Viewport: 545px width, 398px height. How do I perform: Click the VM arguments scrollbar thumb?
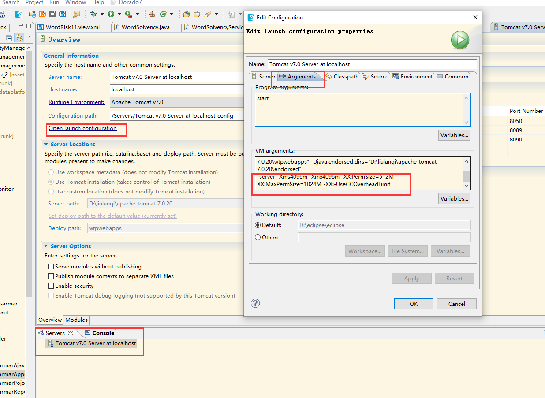pos(467,176)
